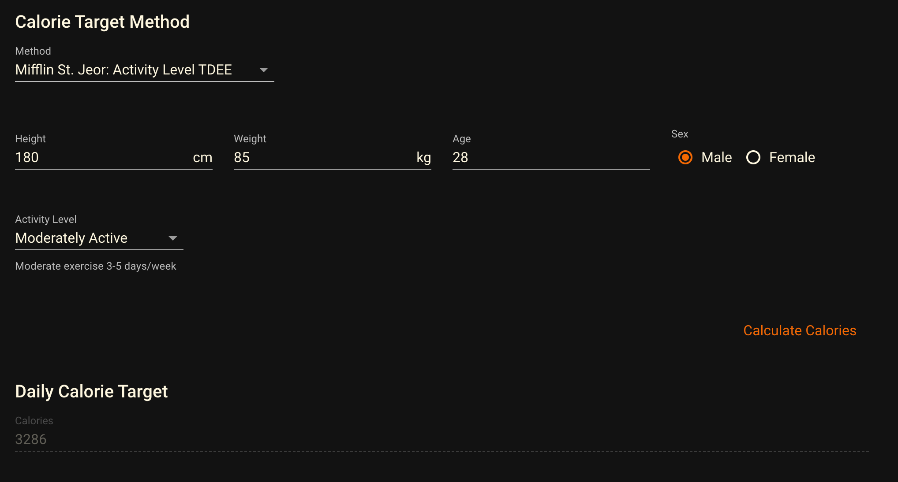Viewport: 898px width, 482px height.
Task: Click into the Height input showing 180
Action: (x=101, y=157)
